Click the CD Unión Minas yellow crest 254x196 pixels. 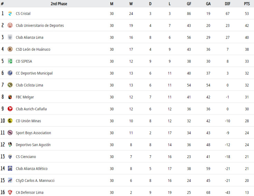[10, 121]
